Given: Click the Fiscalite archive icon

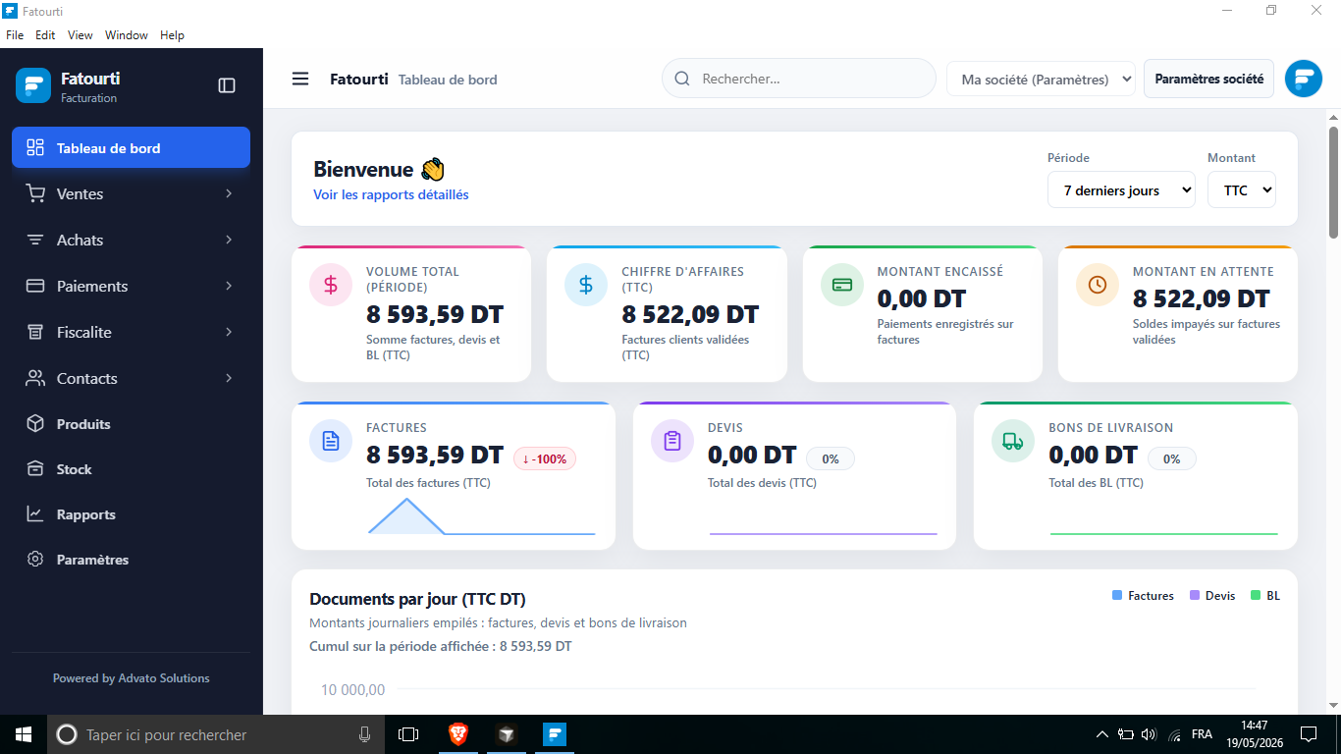Looking at the screenshot, I should (35, 332).
